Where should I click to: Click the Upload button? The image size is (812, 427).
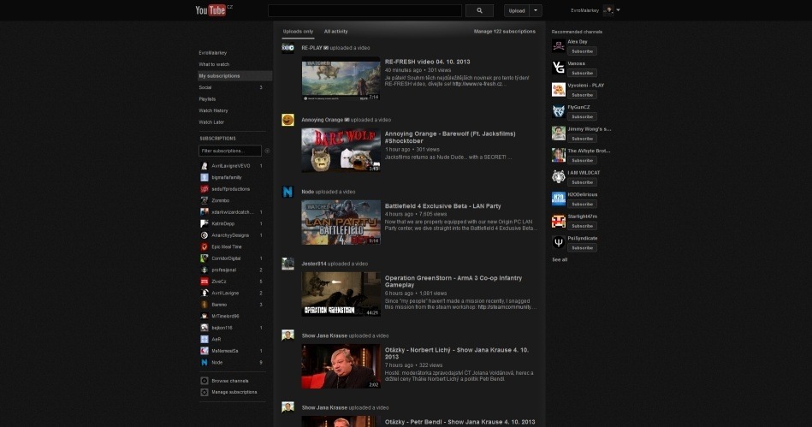pos(517,10)
